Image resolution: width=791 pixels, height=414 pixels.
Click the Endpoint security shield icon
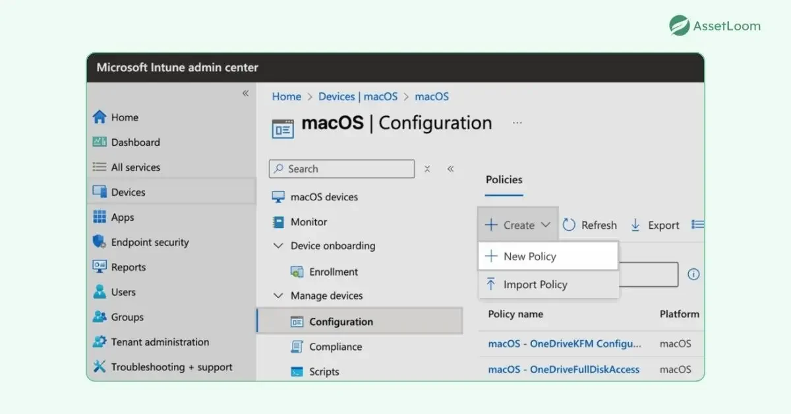coord(100,242)
